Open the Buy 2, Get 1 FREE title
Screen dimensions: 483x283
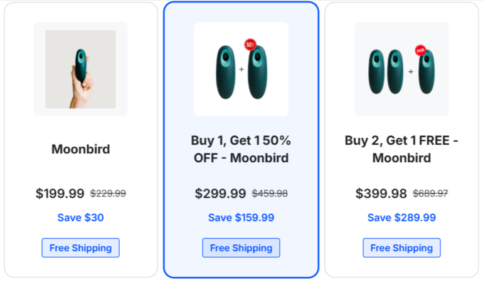(401, 149)
